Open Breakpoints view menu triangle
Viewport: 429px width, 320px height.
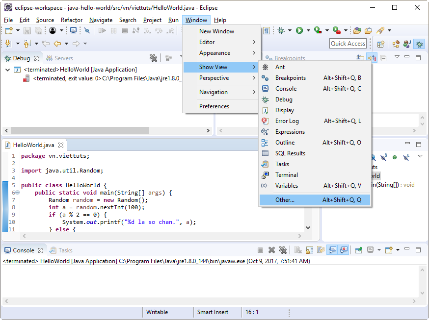click(397, 57)
